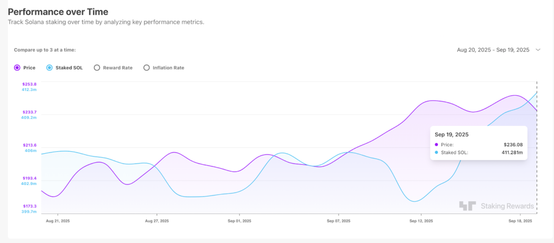Viewport: 554px width, 243px height.
Task: Click the purple Price dot in tooltip
Action: click(437, 144)
